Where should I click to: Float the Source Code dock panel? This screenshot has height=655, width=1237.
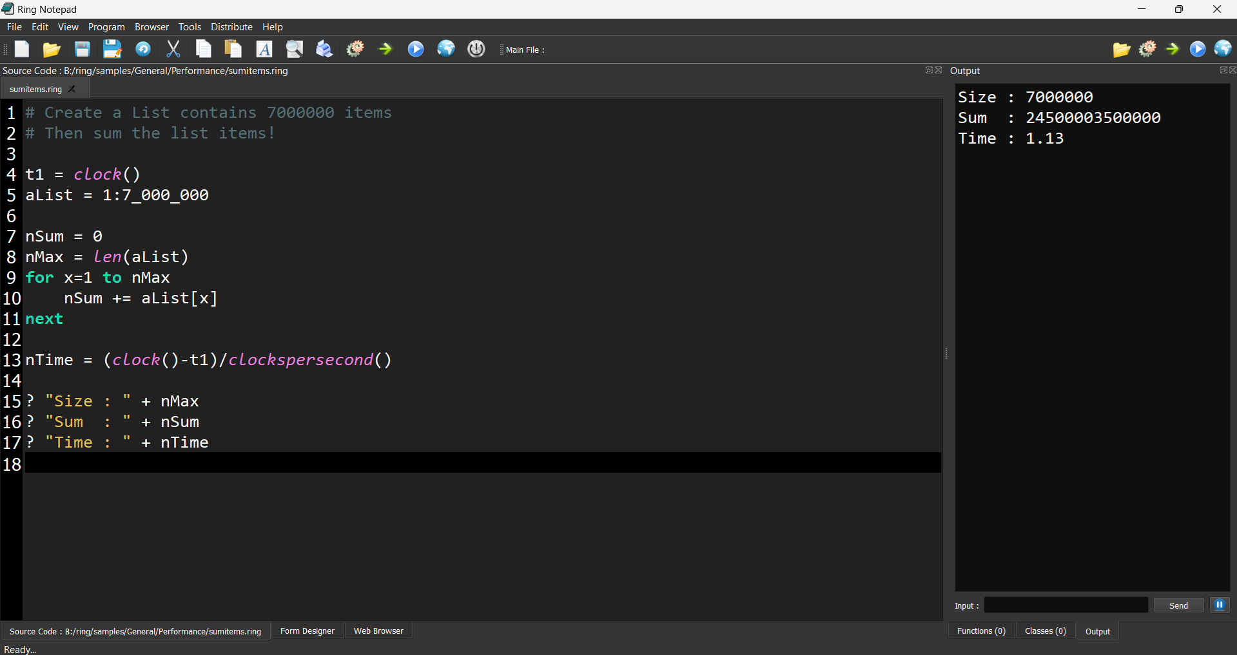(929, 70)
